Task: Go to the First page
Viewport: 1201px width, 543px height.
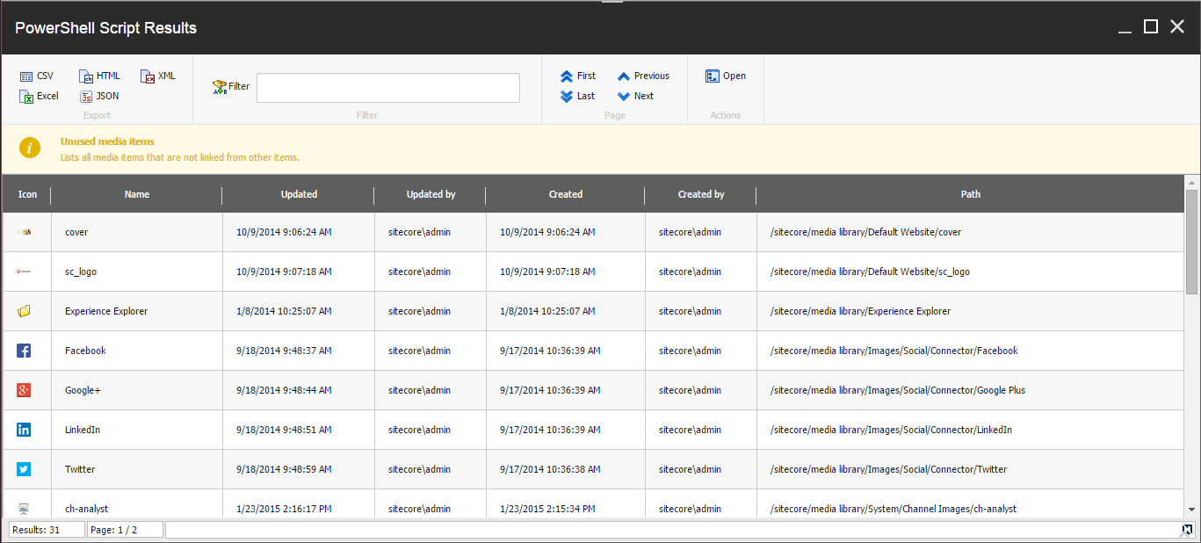Action: pyautogui.click(x=578, y=76)
